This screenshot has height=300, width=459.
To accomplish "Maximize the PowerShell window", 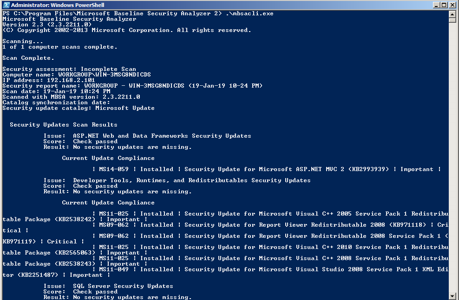I will point(444,5).
